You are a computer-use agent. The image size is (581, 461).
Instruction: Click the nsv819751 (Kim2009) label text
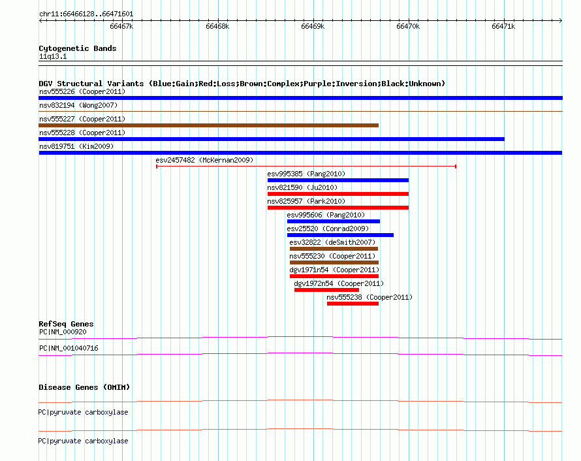[76, 146]
